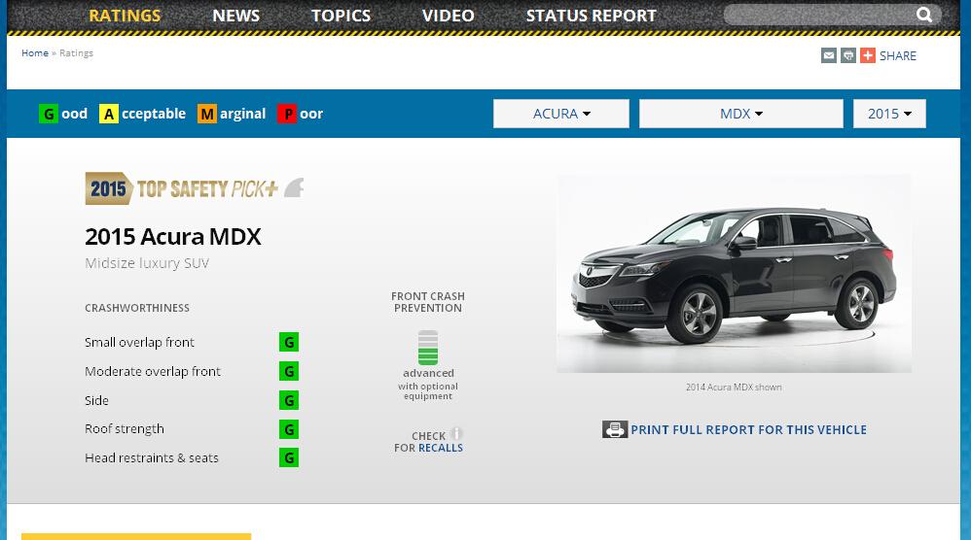Open the VIDEO tab

pyautogui.click(x=449, y=16)
